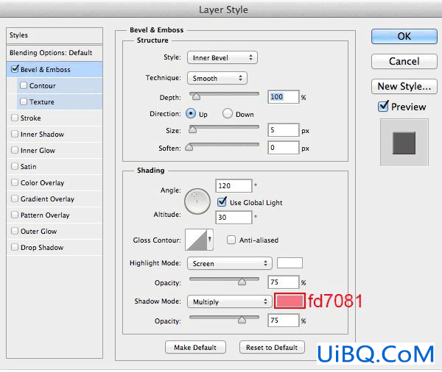Screen dimensions: 442x372
Task: Open the pink Shadow color swatch
Action: pyautogui.click(x=290, y=301)
